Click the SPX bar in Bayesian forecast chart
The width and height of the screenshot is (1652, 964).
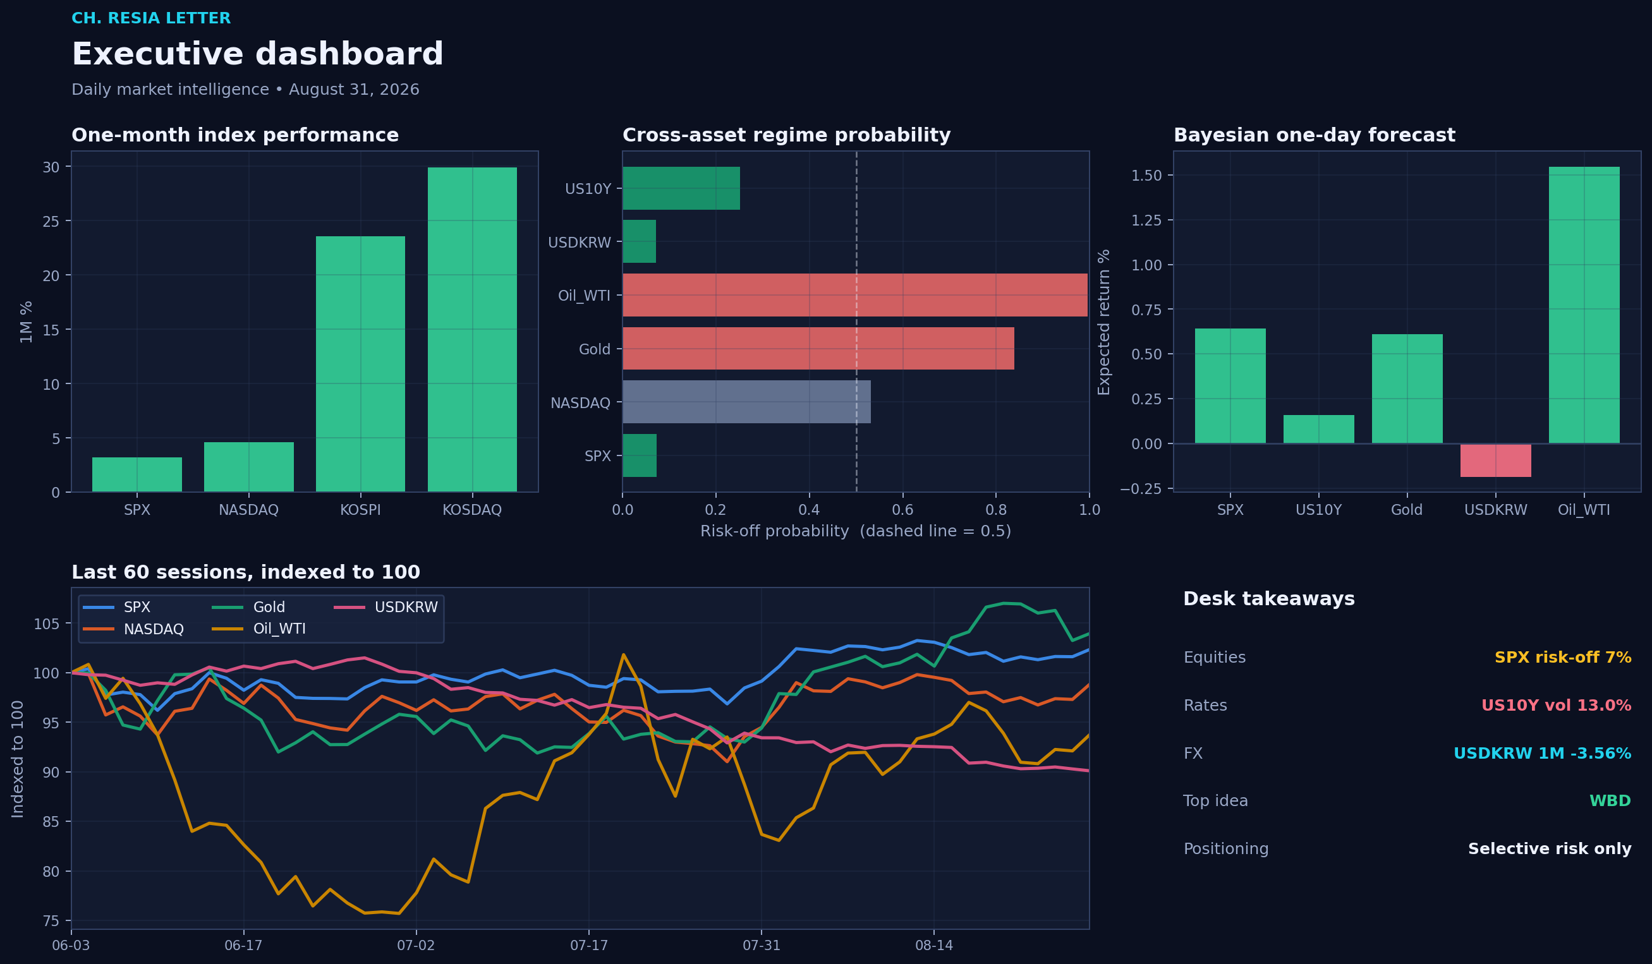click(1230, 386)
